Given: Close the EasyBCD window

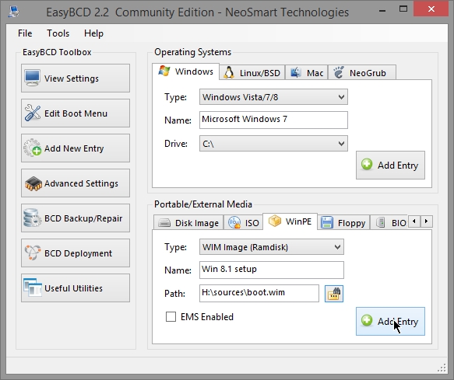Looking at the screenshot, I should click(431, 9).
